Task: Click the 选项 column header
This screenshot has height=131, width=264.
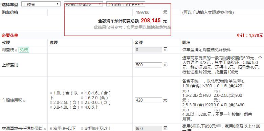Action: [53, 43]
